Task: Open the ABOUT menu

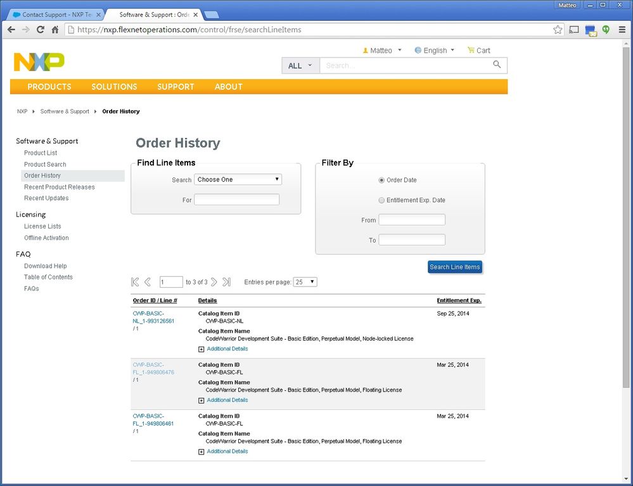Action: (229, 87)
